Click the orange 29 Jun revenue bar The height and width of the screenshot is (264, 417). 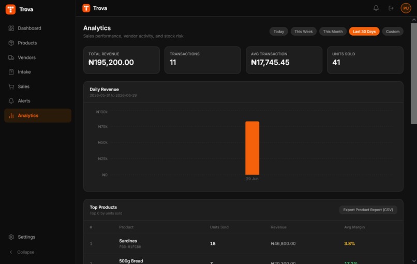pyautogui.click(x=252, y=148)
